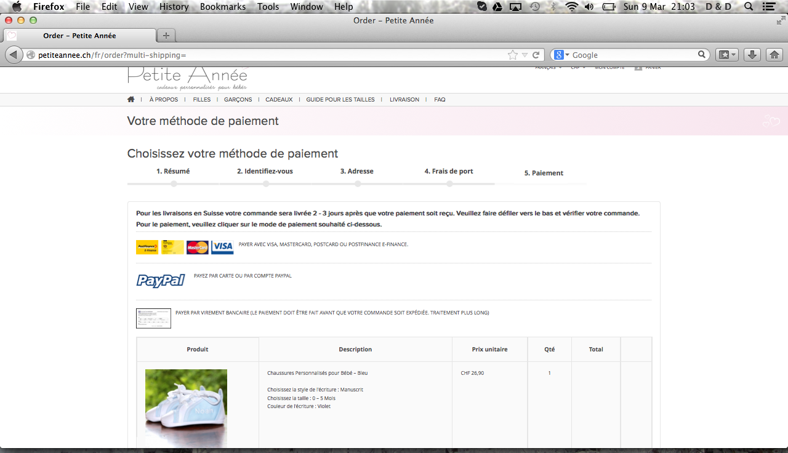Open the Wi-Fi status menu
Screen dimensions: 788x453
coord(572,7)
